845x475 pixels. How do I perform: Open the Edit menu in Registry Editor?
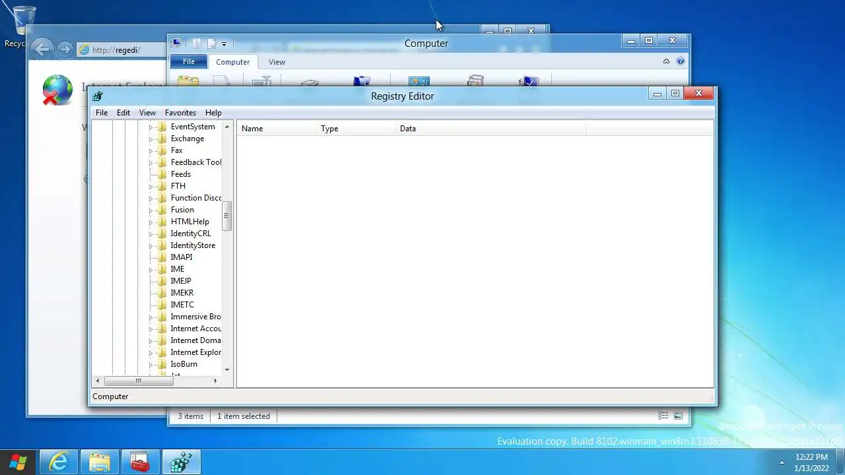[123, 113]
